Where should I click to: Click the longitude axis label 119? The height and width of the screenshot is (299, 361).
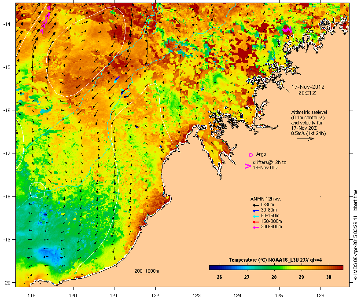32,295
